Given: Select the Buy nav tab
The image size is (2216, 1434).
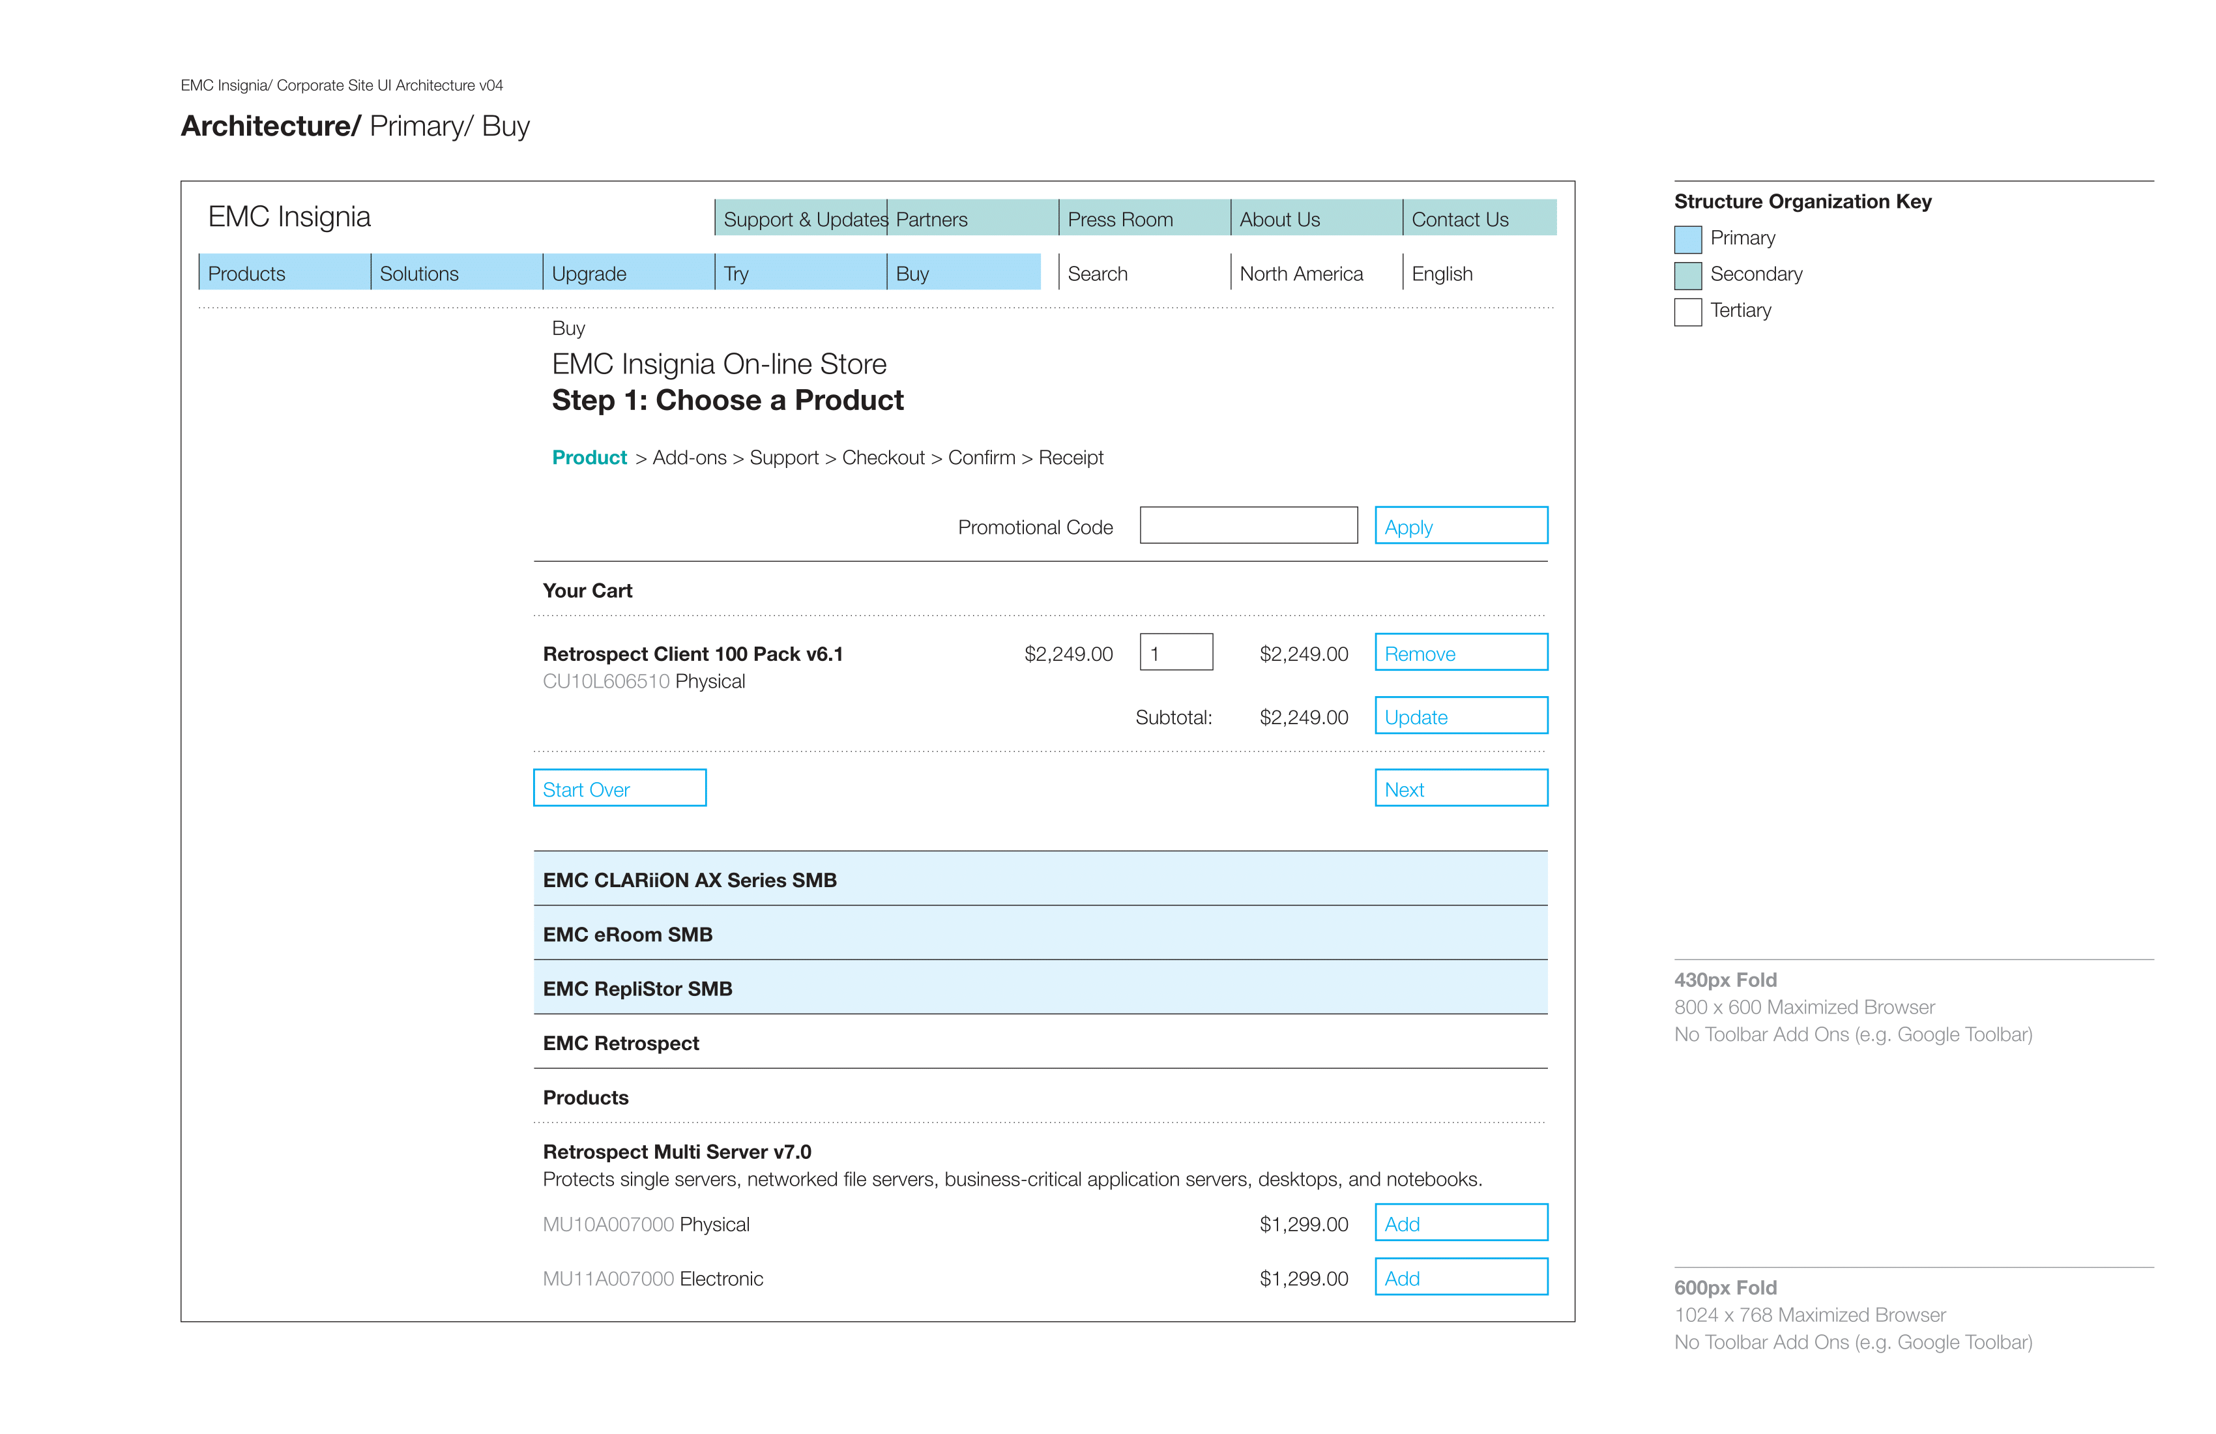Looking at the screenshot, I should click(x=964, y=272).
